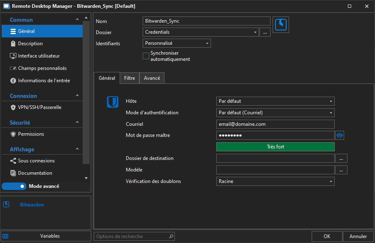Open the Hôte dropdown
The height and width of the screenshot is (243, 375).
pyautogui.click(x=275, y=101)
